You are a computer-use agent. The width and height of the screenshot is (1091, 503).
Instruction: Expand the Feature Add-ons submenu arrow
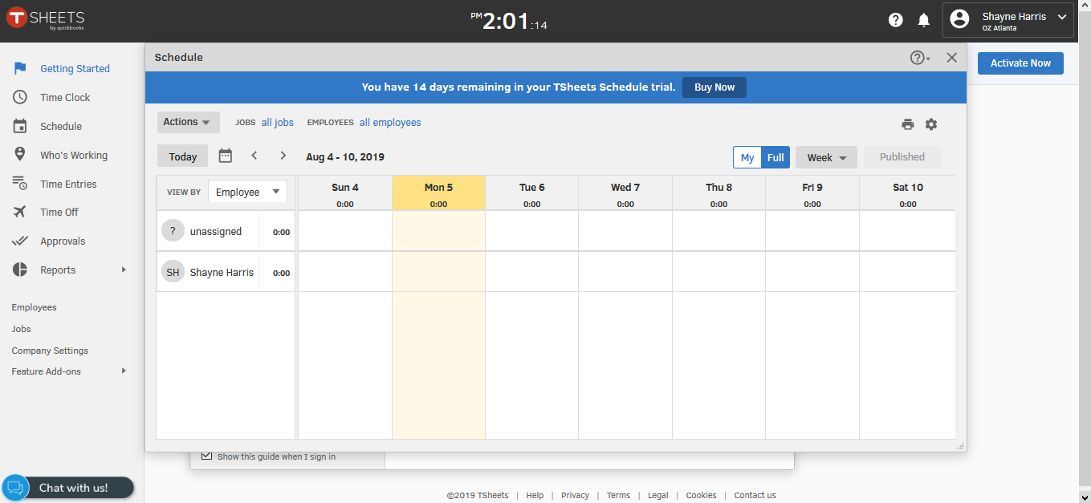[124, 371]
